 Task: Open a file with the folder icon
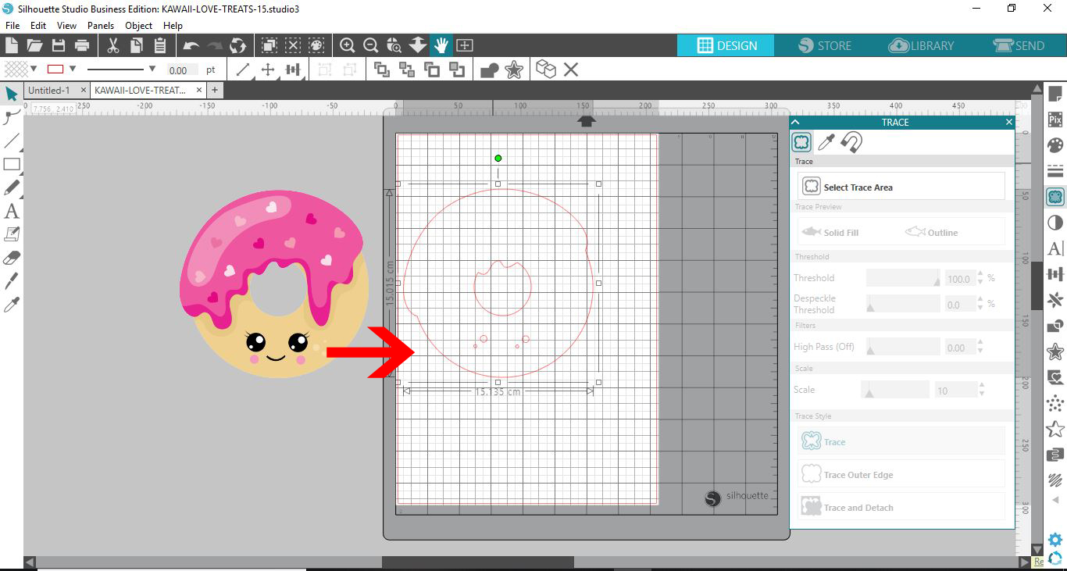(34, 45)
